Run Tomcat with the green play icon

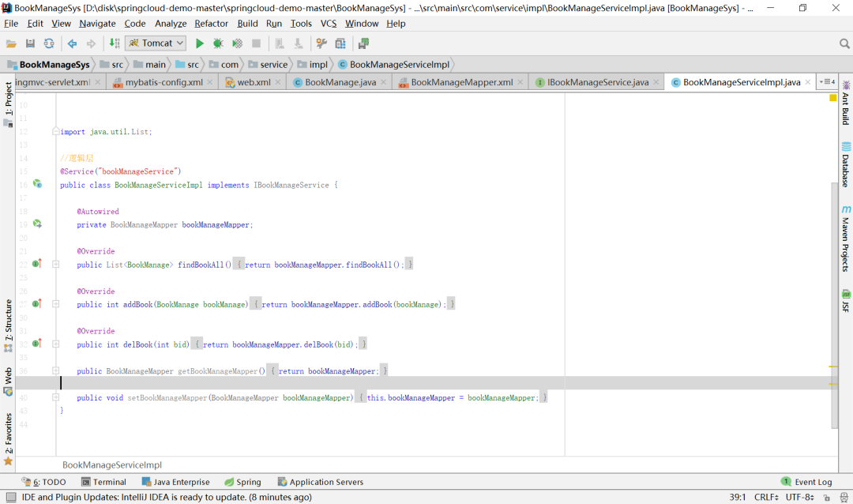(x=200, y=43)
